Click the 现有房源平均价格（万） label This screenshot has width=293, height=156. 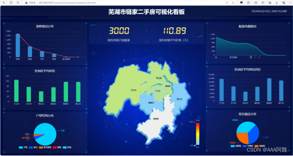(x=173, y=40)
